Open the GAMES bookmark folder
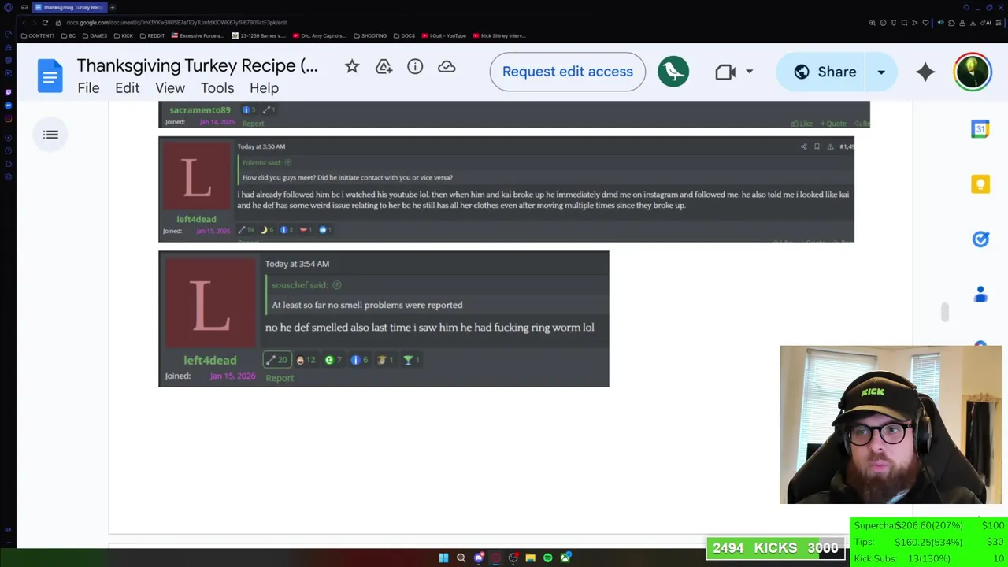Image resolution: width=1008 pixels, height=567 pixels. tap(94, 35)
